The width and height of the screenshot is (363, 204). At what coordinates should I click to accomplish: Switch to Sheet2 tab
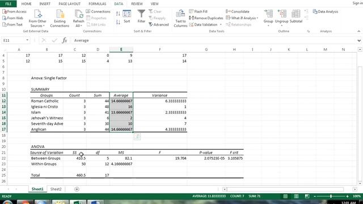pyautogui.click(x=56, y=189)
